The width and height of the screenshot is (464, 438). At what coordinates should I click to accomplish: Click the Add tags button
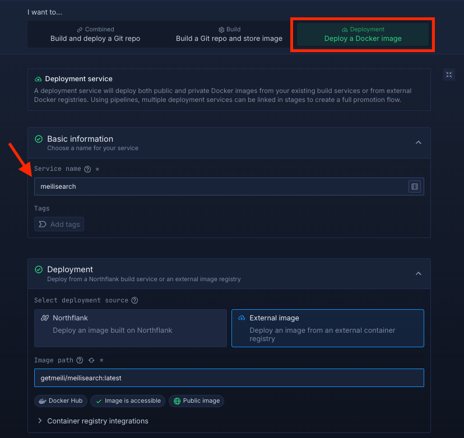point(59,225)
